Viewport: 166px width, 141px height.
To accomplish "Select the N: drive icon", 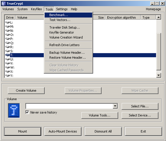I will click(8, 31).
